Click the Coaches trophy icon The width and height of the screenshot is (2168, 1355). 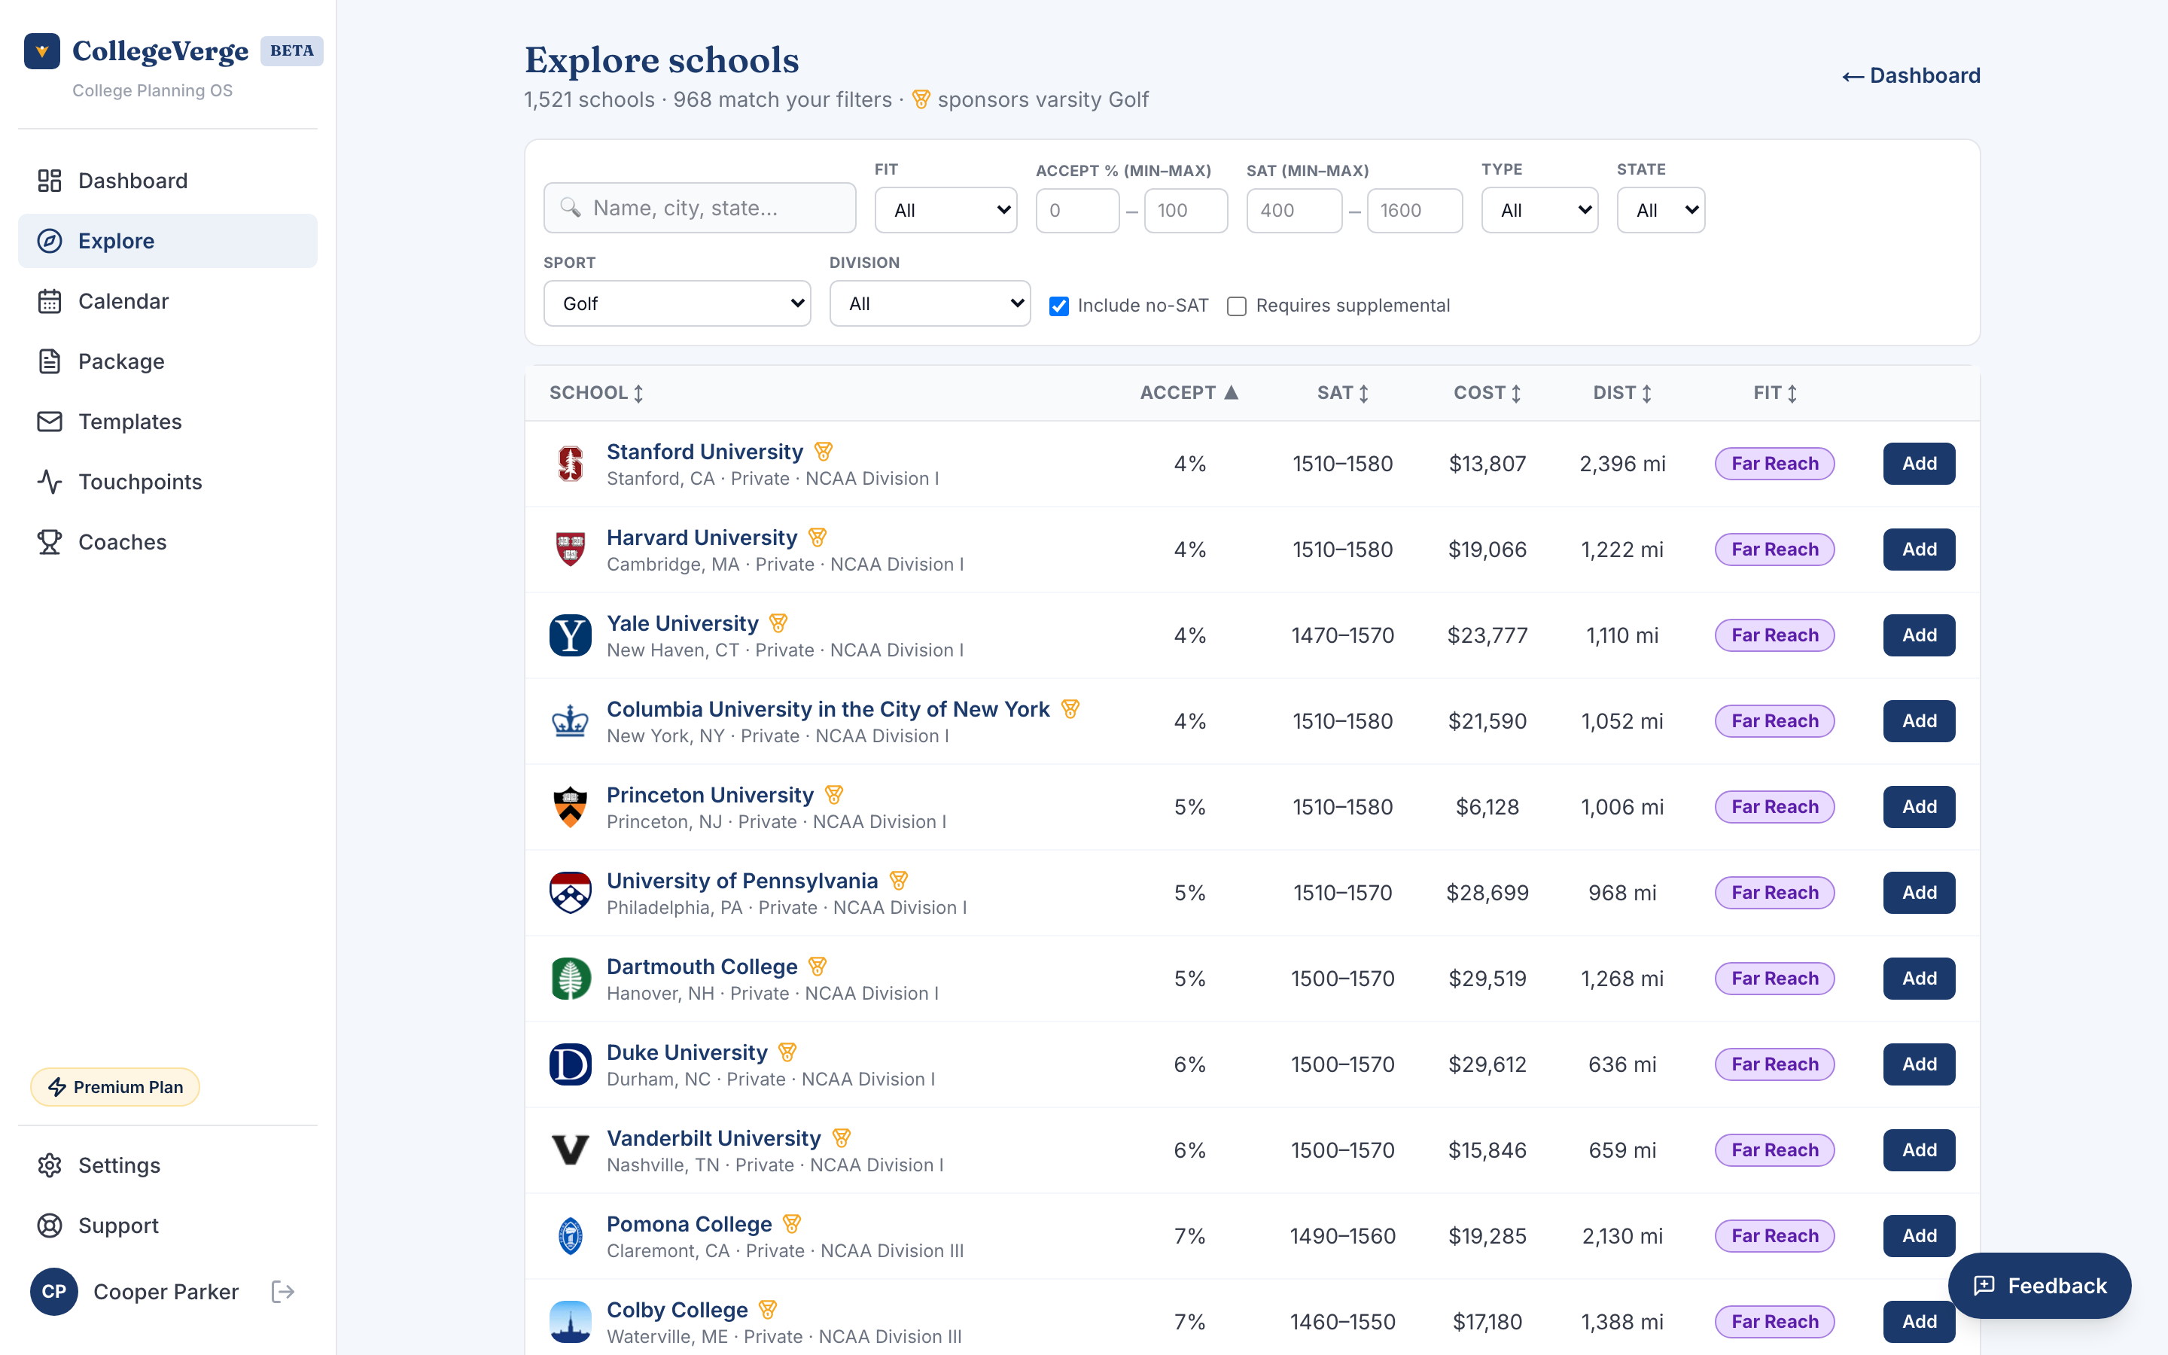click(x=49, y=541)
